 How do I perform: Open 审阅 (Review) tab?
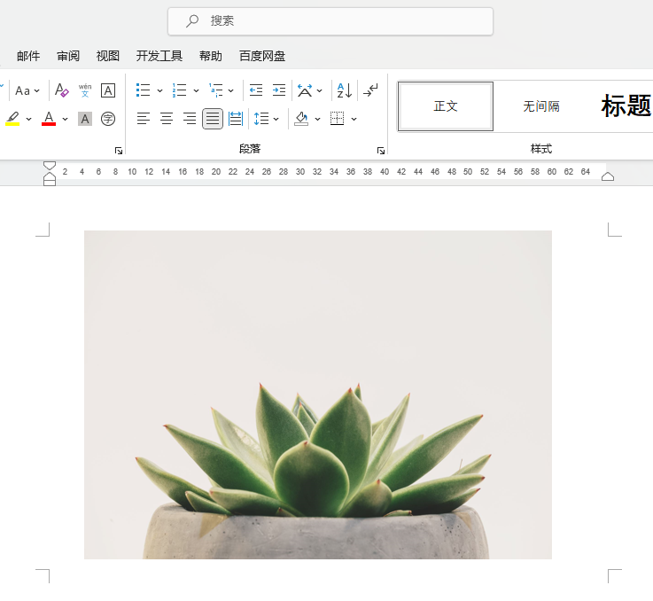pyautogui.click(x=68, y=56)
